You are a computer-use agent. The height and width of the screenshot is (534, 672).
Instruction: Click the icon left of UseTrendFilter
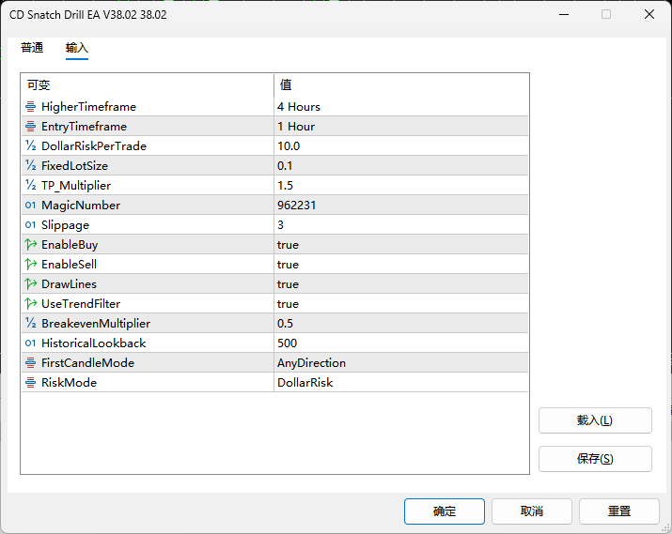(x=31, y=304)
